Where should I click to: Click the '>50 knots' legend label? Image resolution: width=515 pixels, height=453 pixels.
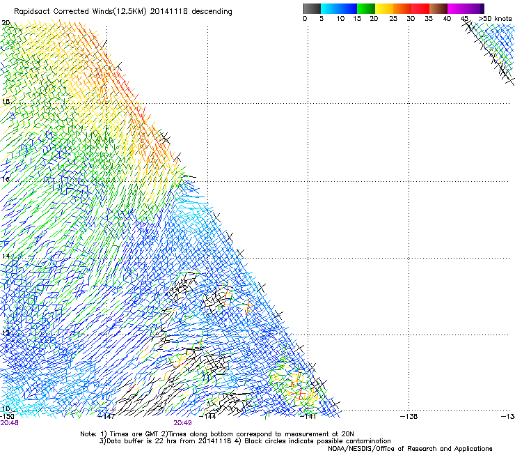(495, 19)
